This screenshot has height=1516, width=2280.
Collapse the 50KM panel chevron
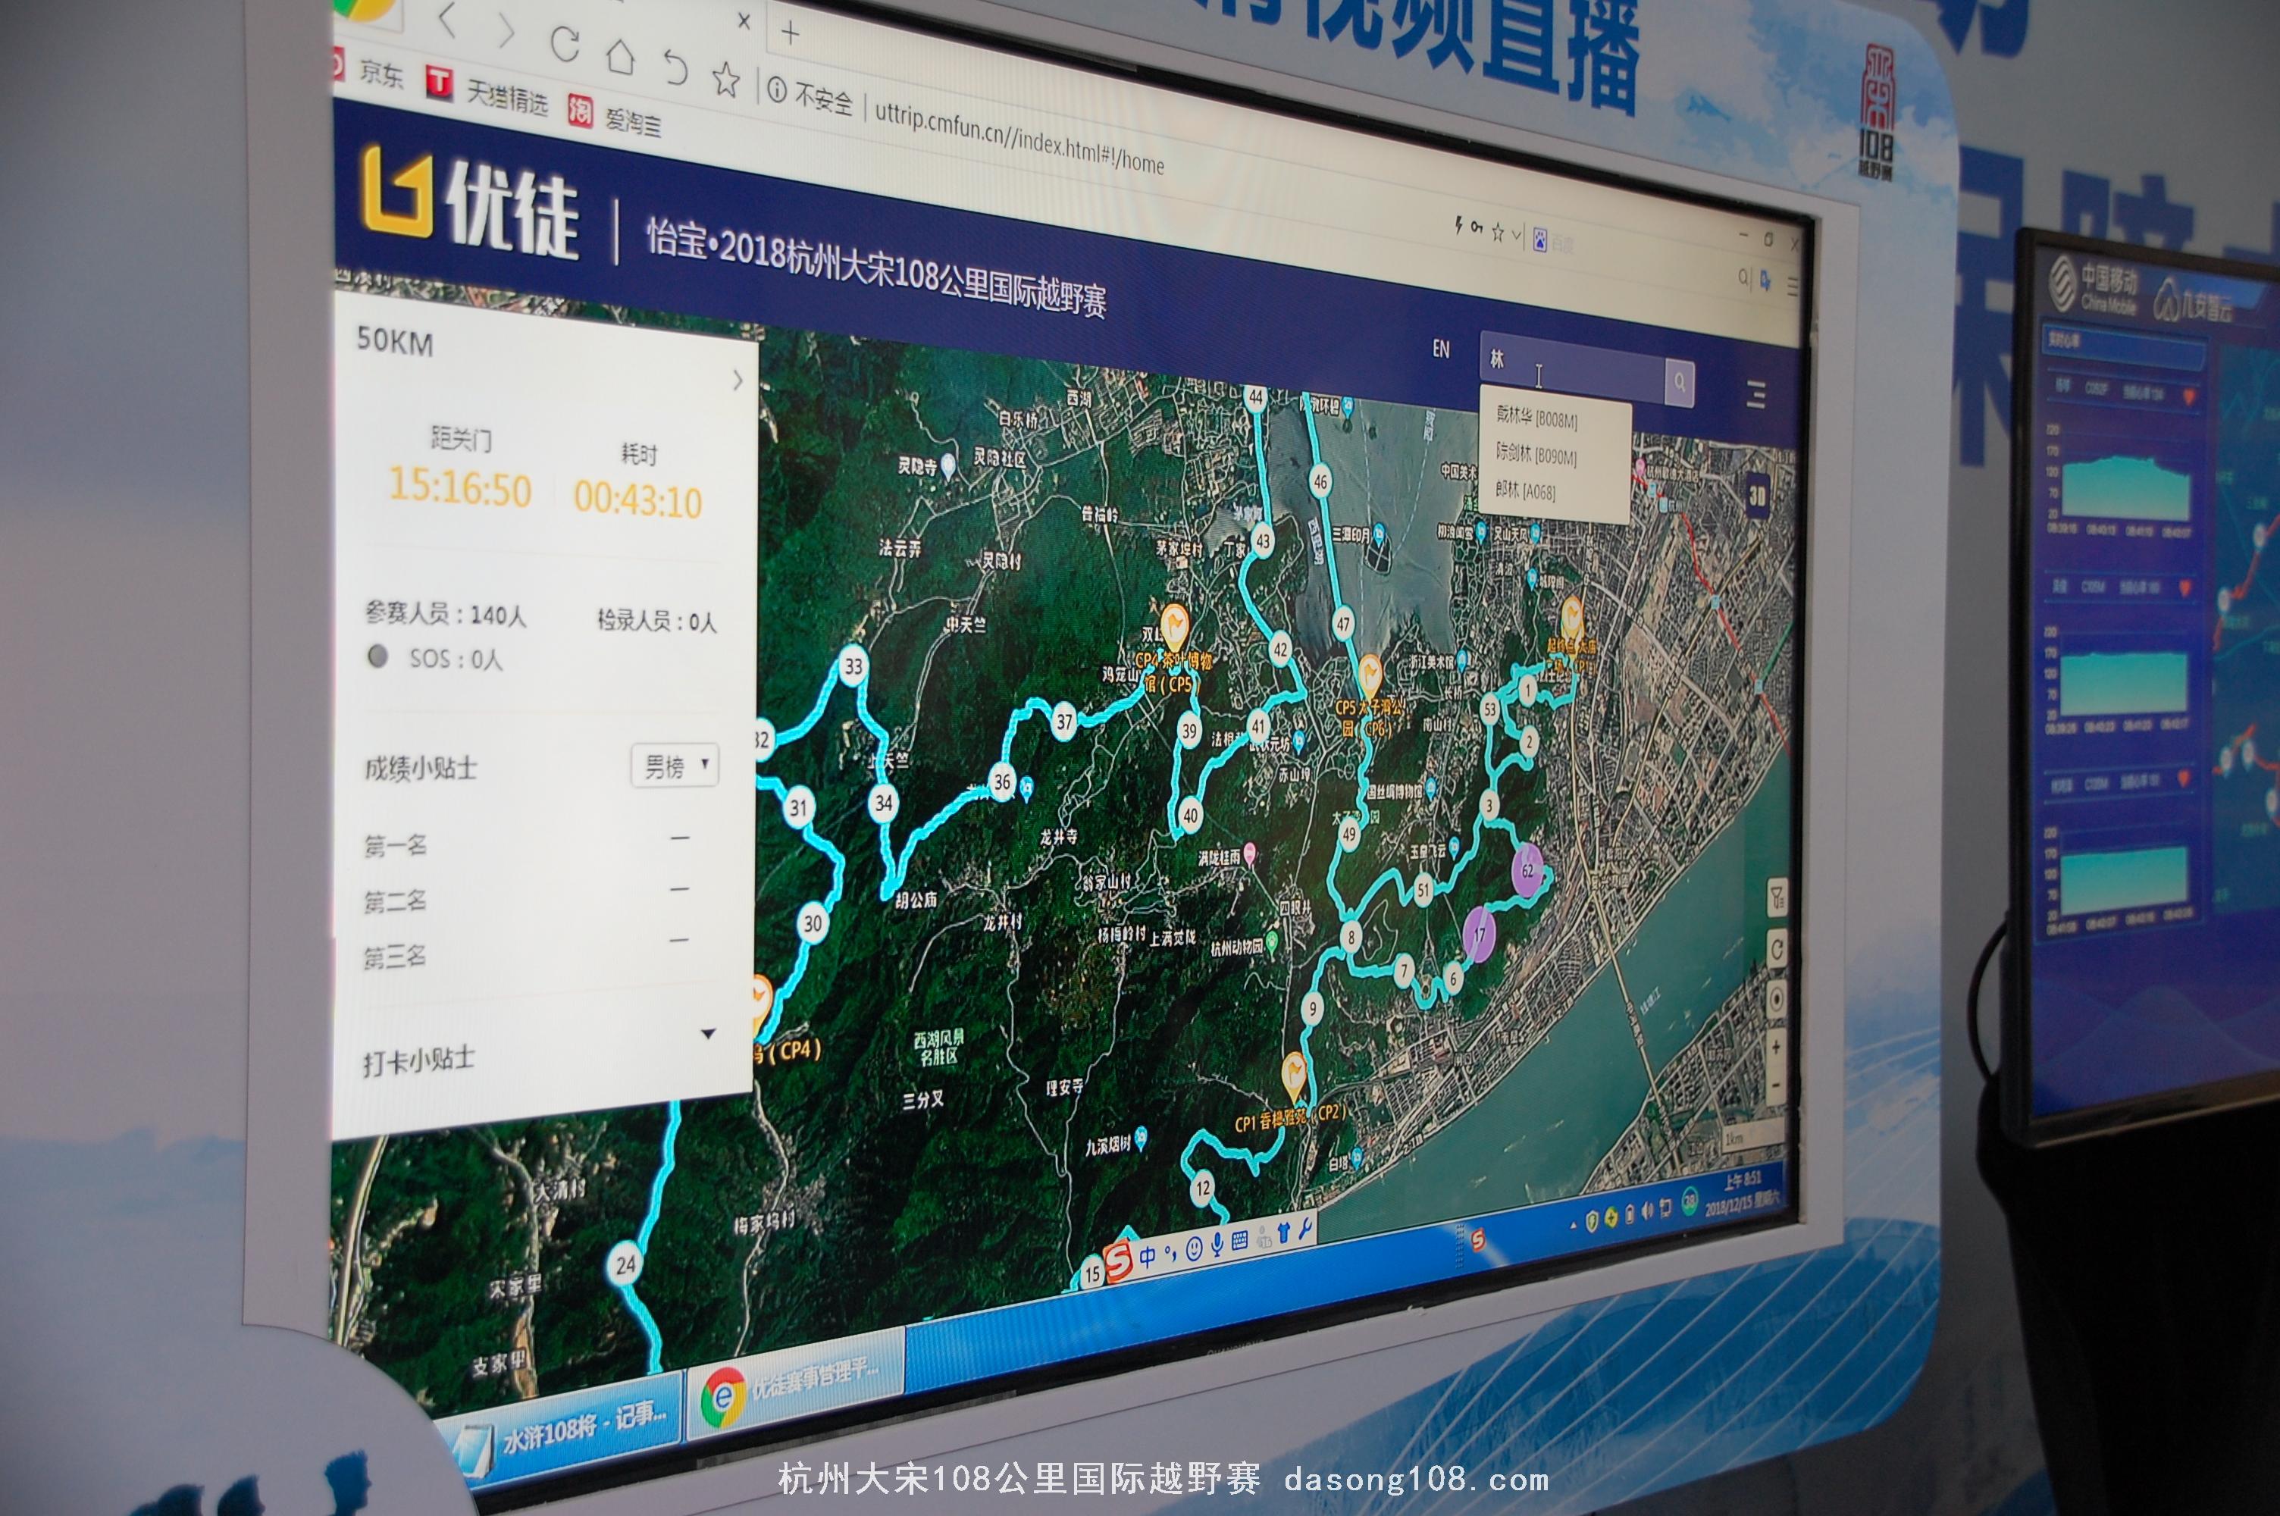click(738, 380)
